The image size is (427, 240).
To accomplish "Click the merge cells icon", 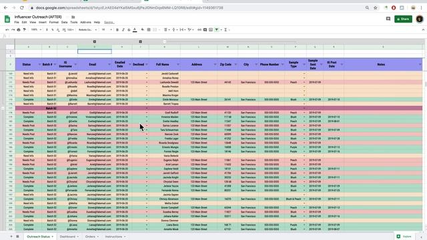I will 155,29.
